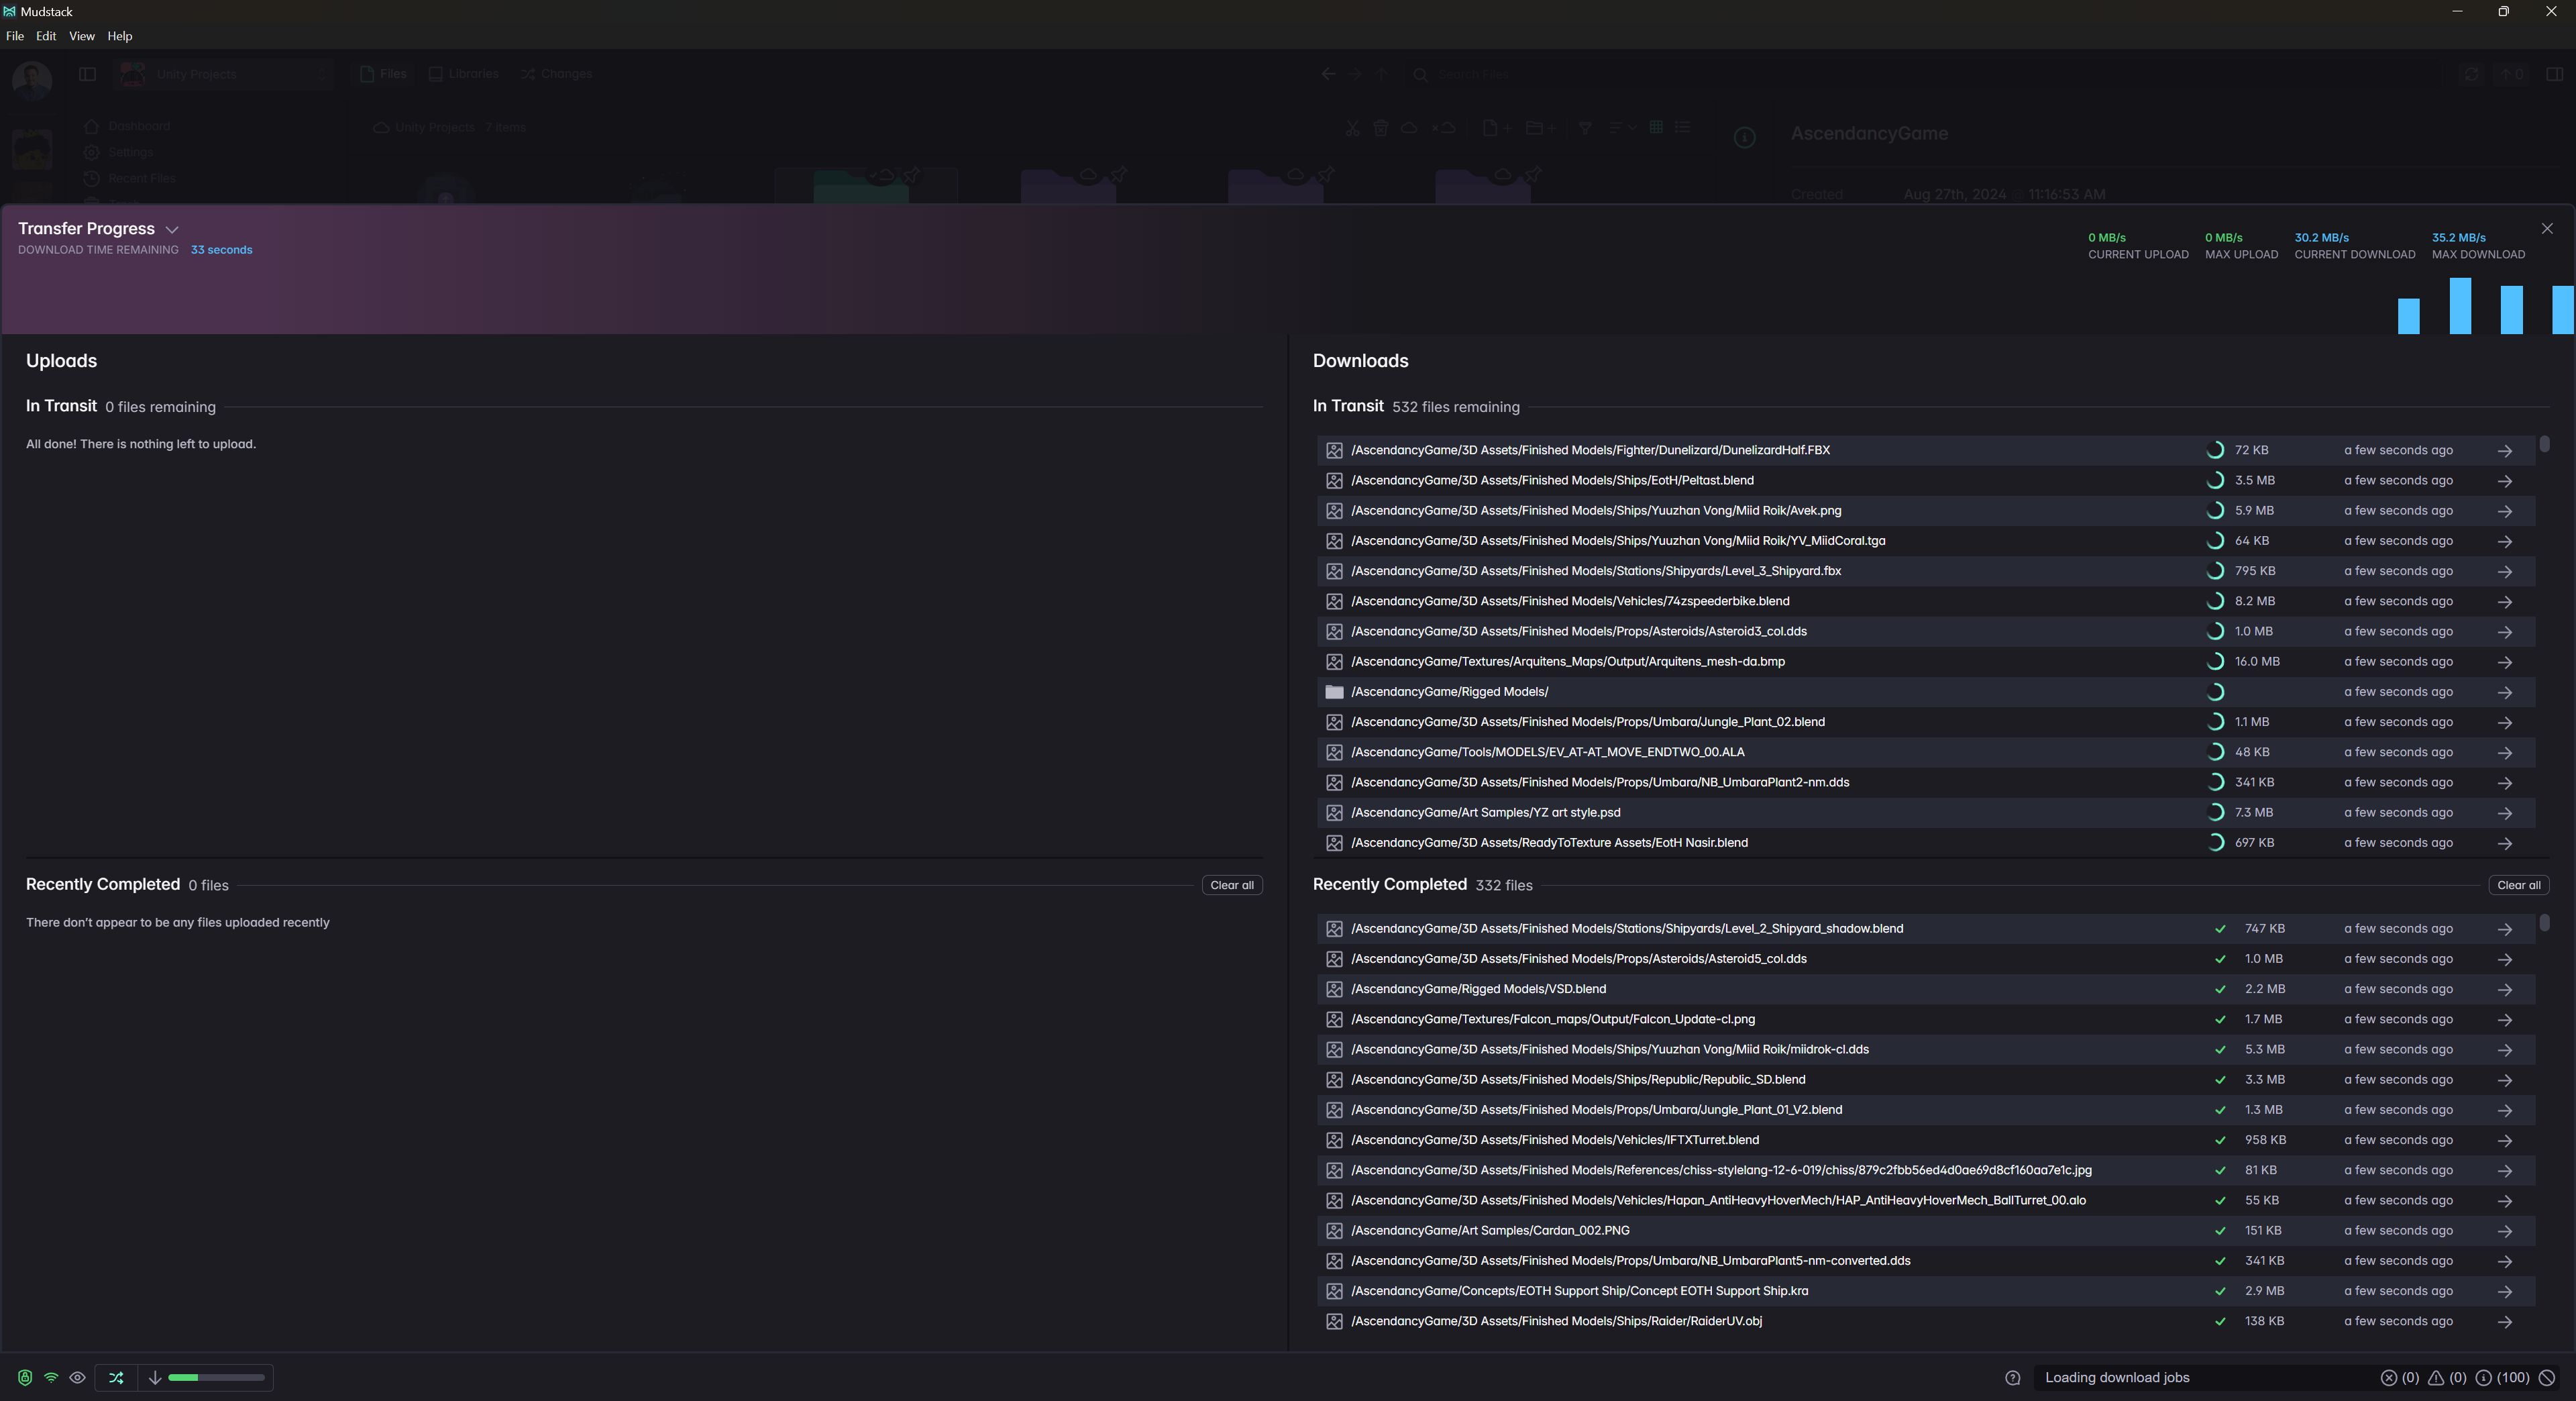Click file icon of IFTXTurret.blend row
Image resolution: width=2576 pixels, height=1401 pixels.
coord(1334,1140)
